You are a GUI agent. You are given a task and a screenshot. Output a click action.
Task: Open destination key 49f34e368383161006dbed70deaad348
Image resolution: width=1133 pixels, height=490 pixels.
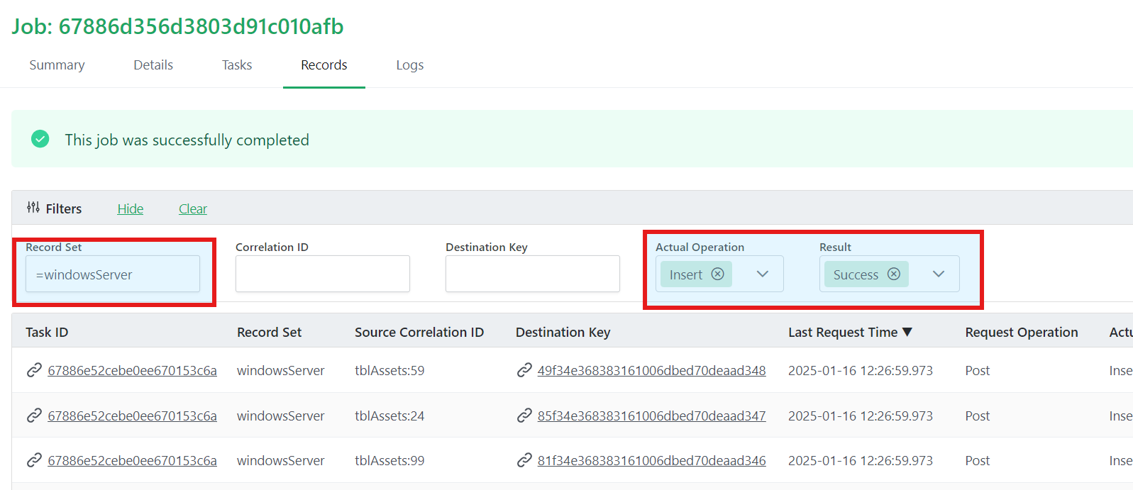tap(651, 370)
